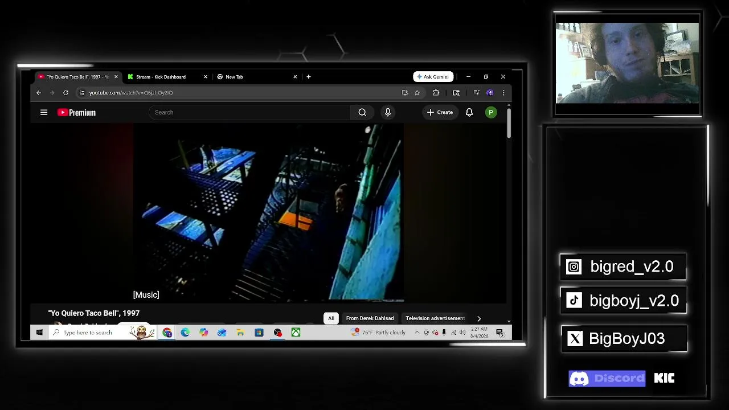Viewport: 729px width, 410px height.
Task: Show hidden system tray icons
Action: pos(417,333)
